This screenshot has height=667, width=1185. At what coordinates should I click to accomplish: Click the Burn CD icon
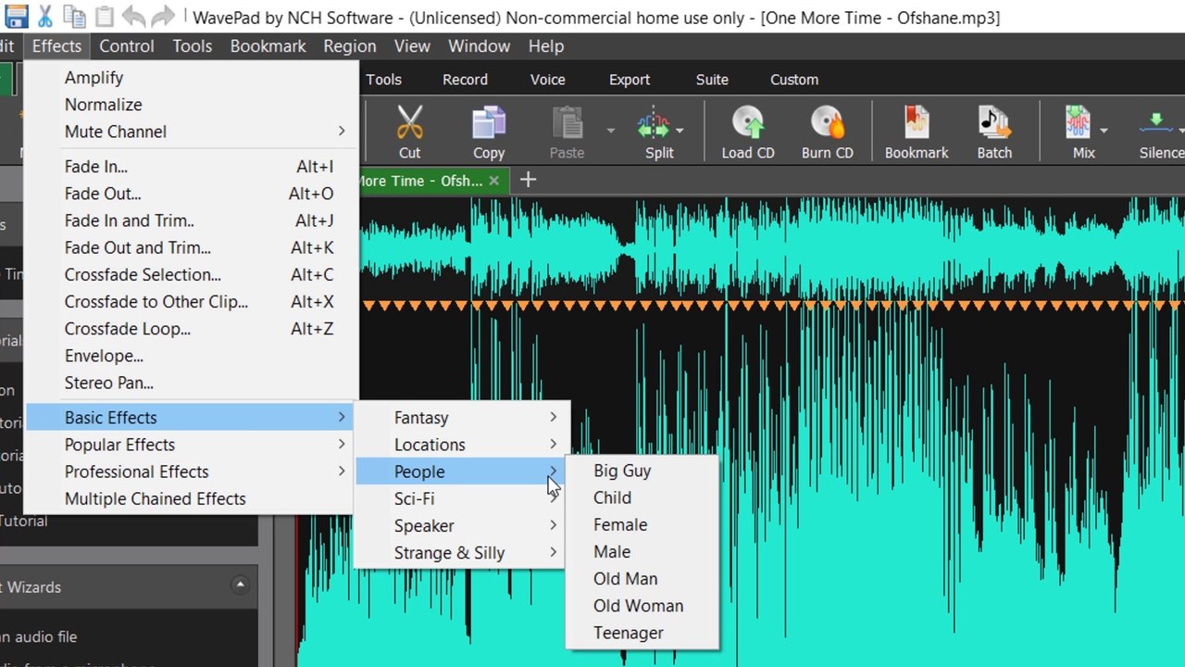pos(827,123)
